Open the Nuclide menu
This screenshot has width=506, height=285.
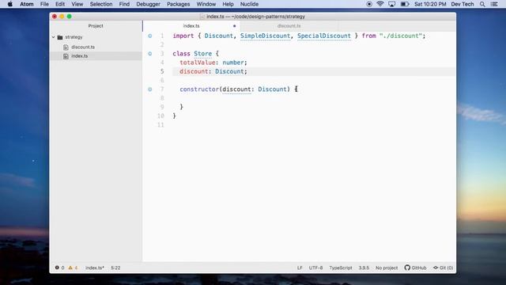pos(249,4)
